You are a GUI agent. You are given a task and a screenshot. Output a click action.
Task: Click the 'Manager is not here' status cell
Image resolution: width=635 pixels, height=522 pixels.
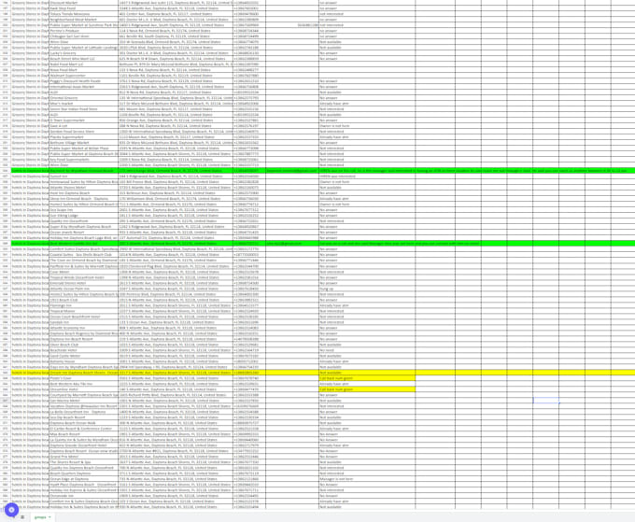(367, 479)
